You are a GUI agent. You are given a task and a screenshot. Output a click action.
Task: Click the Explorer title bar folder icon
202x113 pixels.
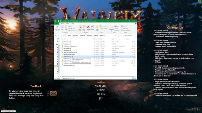pos(55,21)
